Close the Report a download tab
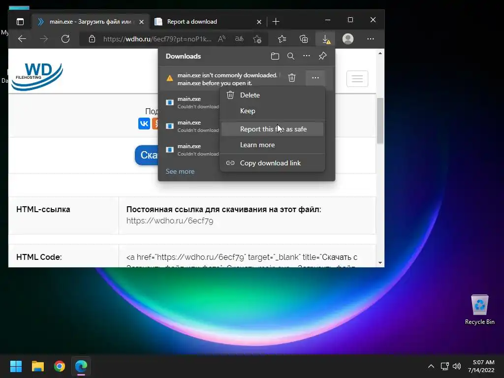The image size is (504, 378). tap(259, 22)
